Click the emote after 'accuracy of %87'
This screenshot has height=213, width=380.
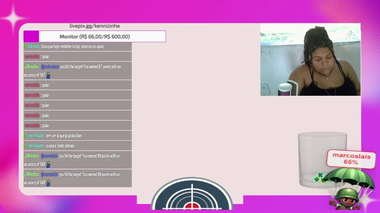pos(48,75)
